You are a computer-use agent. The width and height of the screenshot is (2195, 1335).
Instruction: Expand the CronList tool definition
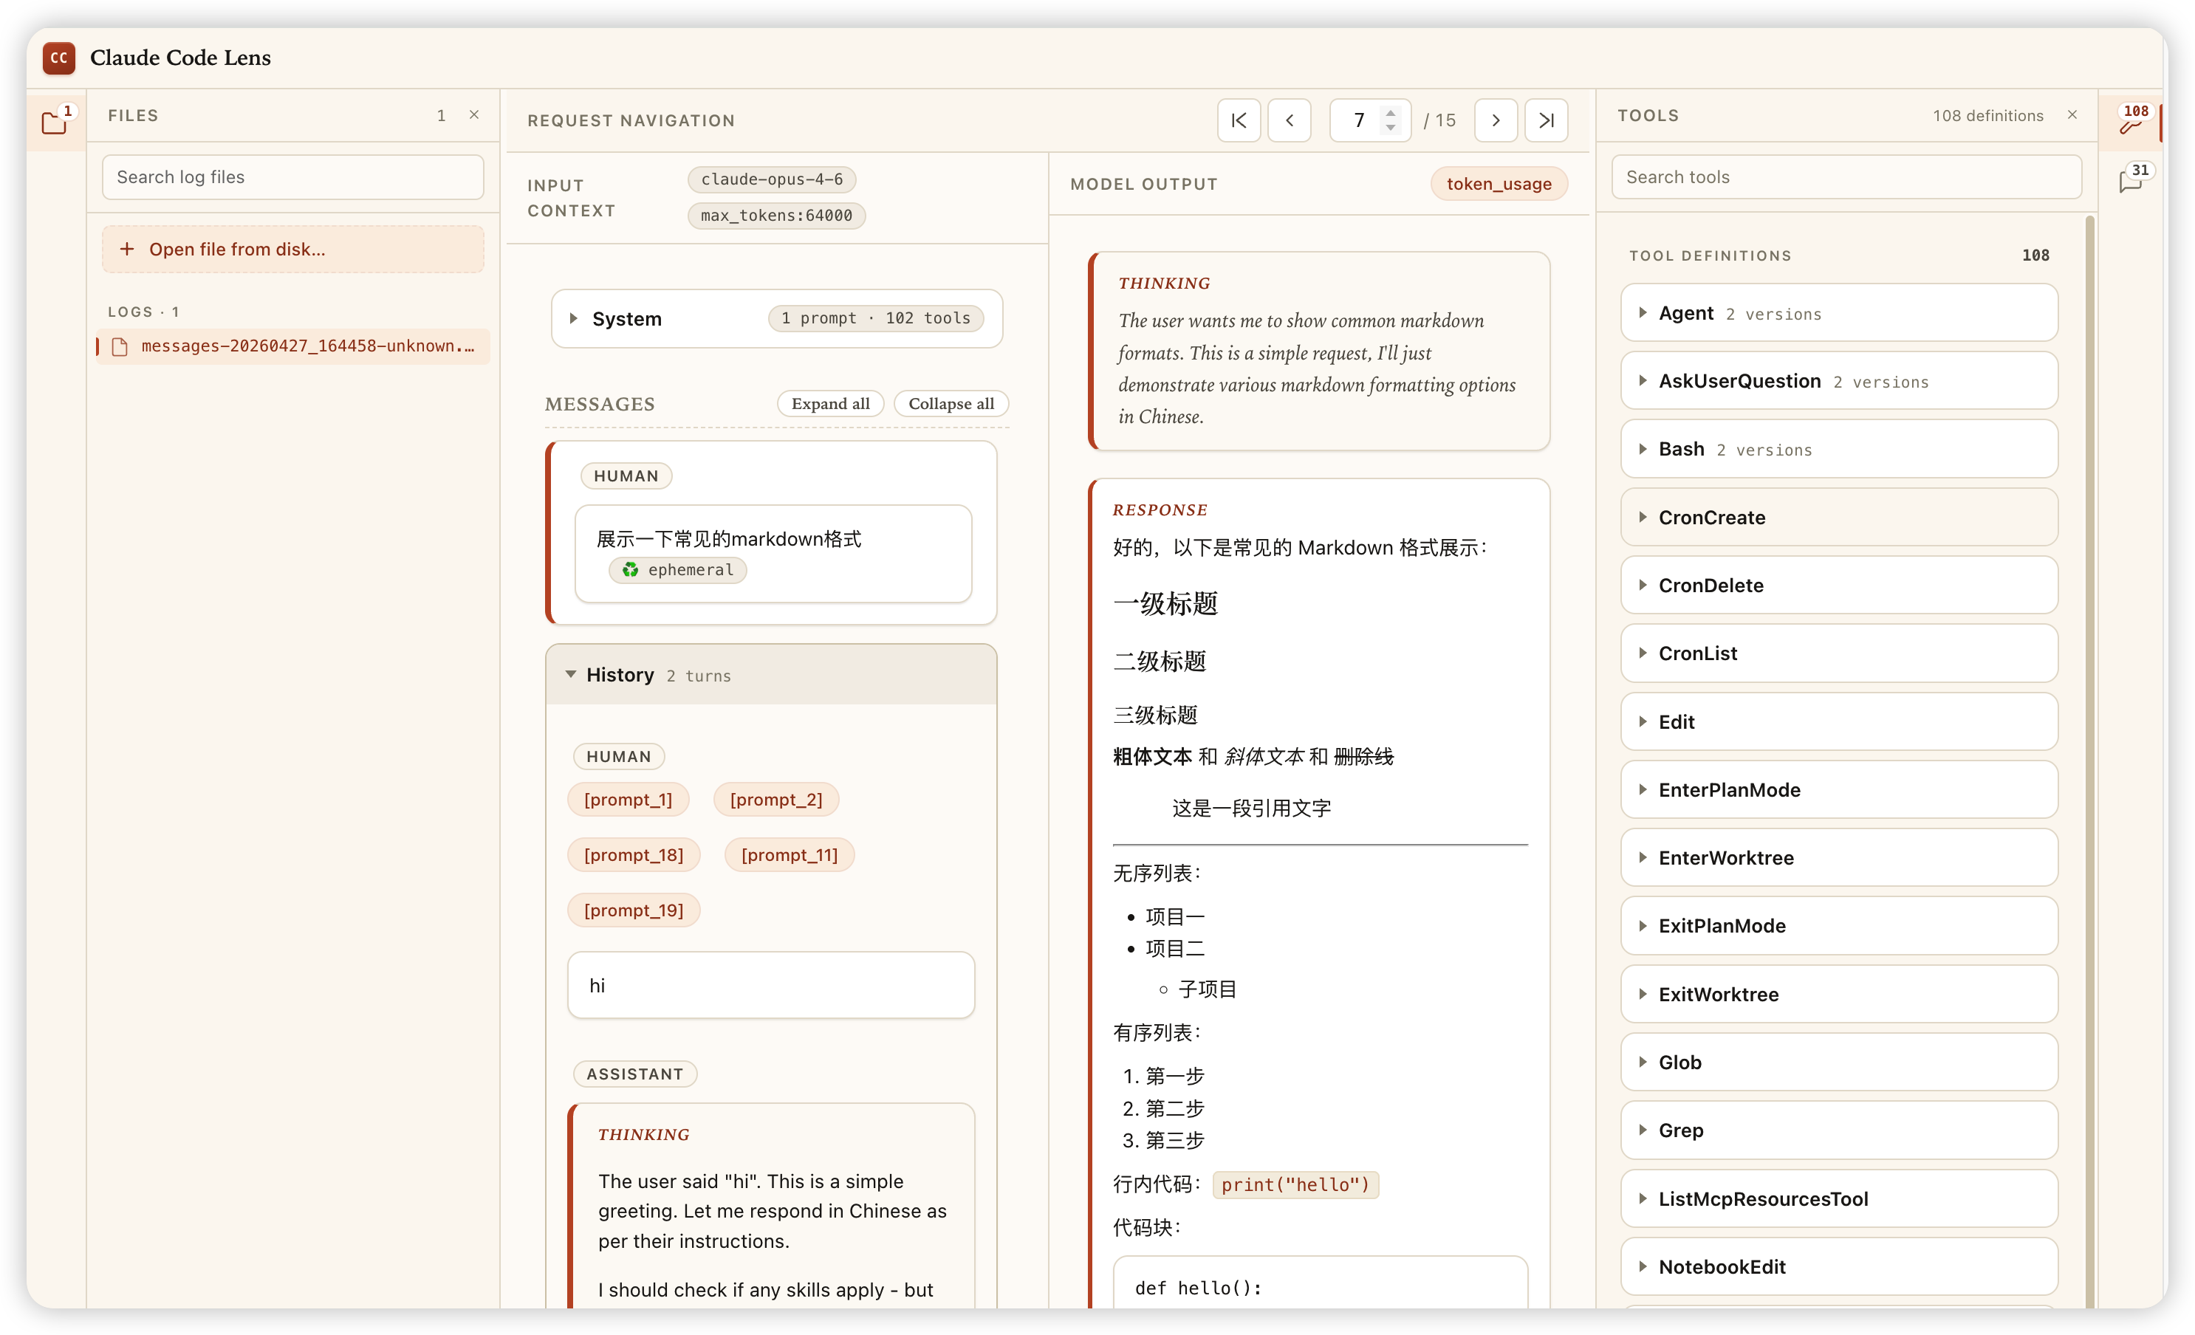[1840, 653]
